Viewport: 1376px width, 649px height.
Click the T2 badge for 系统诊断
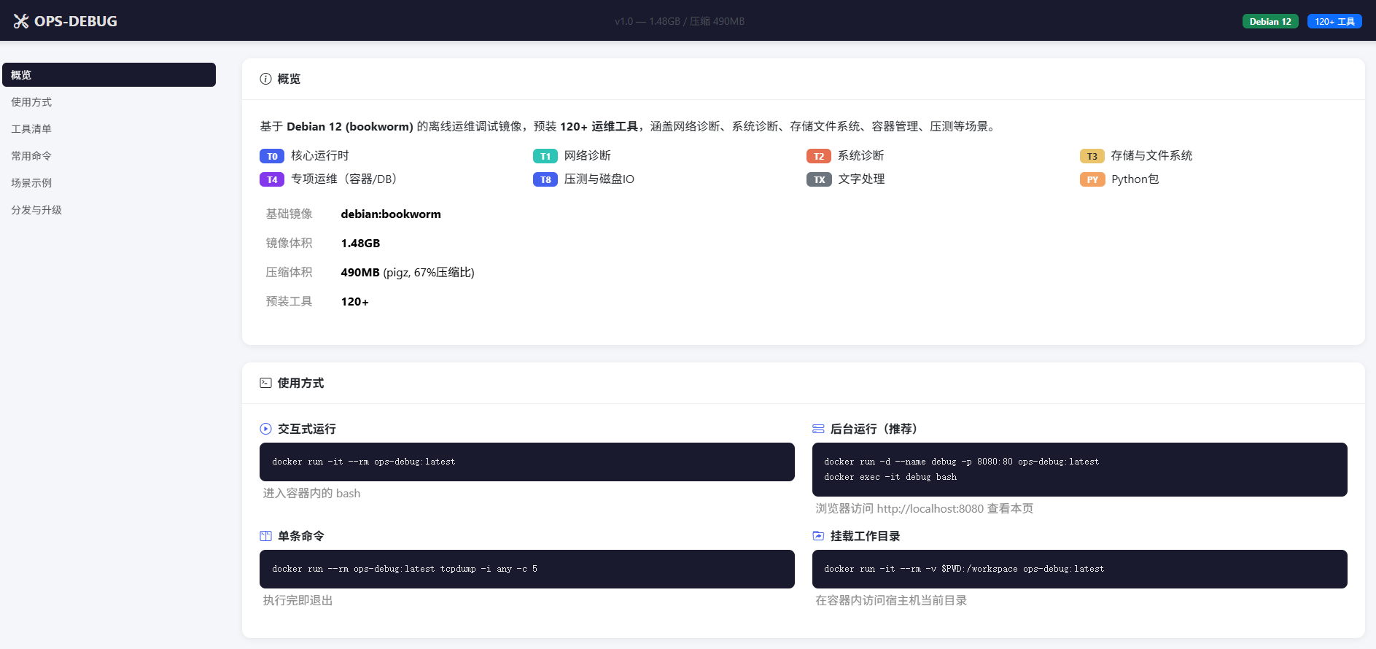pos(819,156)
